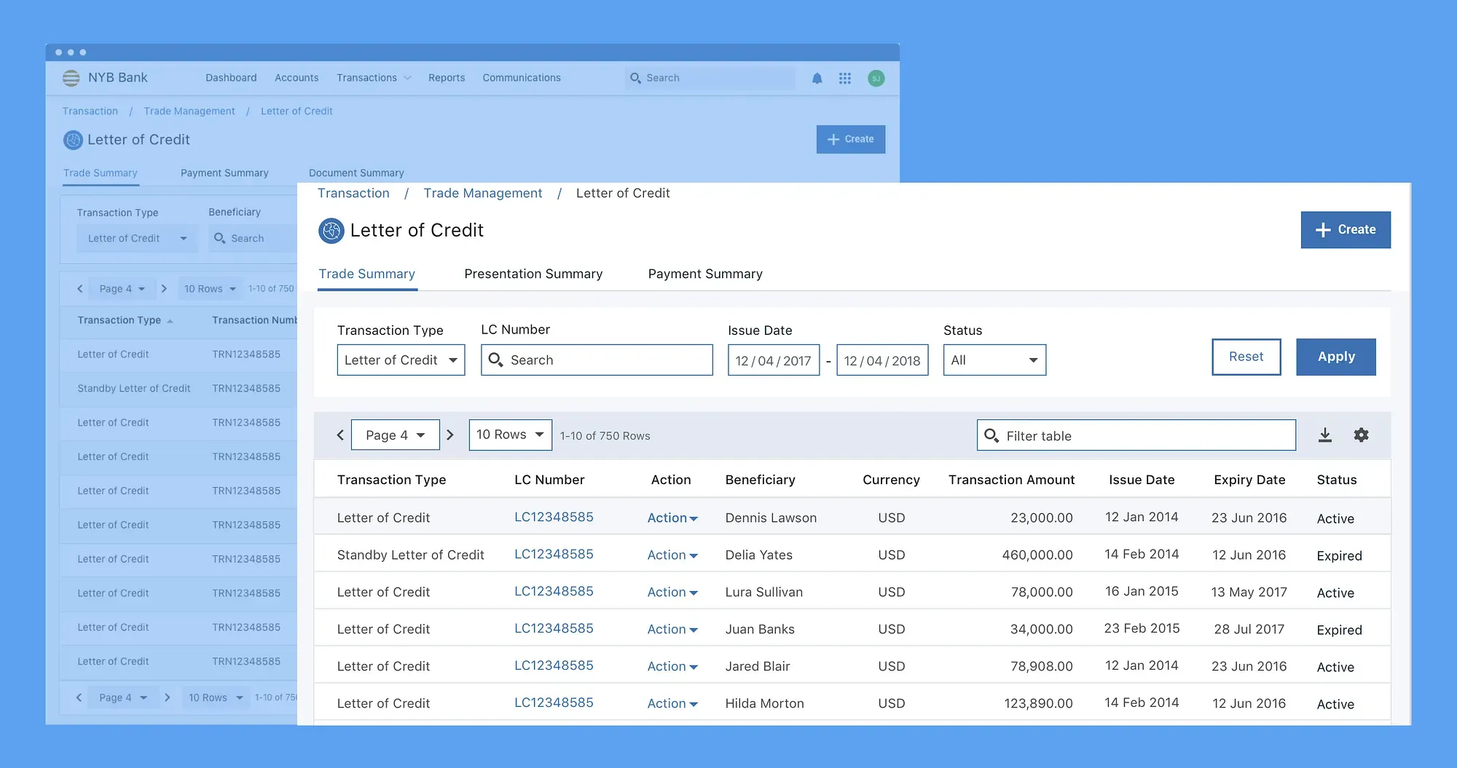The height and width of the screenshot is (768, 1457).
Task: Sort by the Transaction Type column header
Action: coord(391,480)
